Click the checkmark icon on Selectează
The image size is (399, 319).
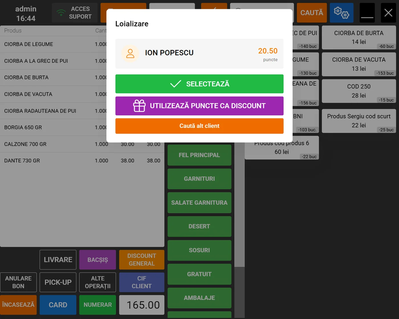click(x=176, y=84)
